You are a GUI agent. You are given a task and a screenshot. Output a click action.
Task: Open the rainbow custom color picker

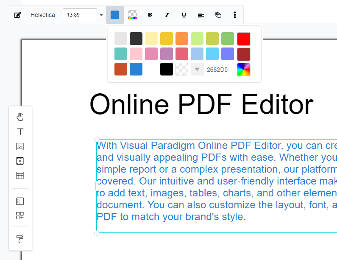(x=244, y=70)
